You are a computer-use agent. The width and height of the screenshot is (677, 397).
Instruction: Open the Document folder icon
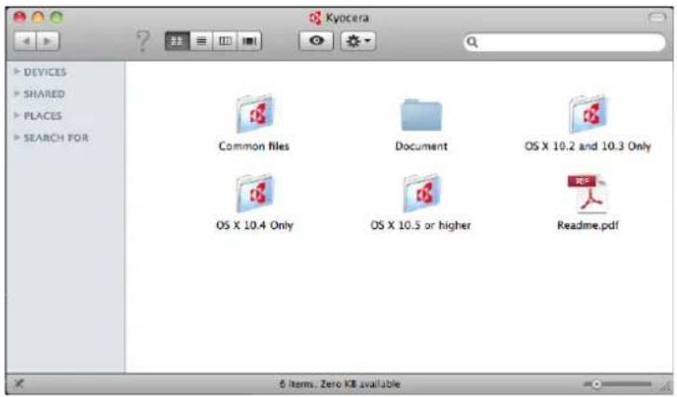[421, 115]
